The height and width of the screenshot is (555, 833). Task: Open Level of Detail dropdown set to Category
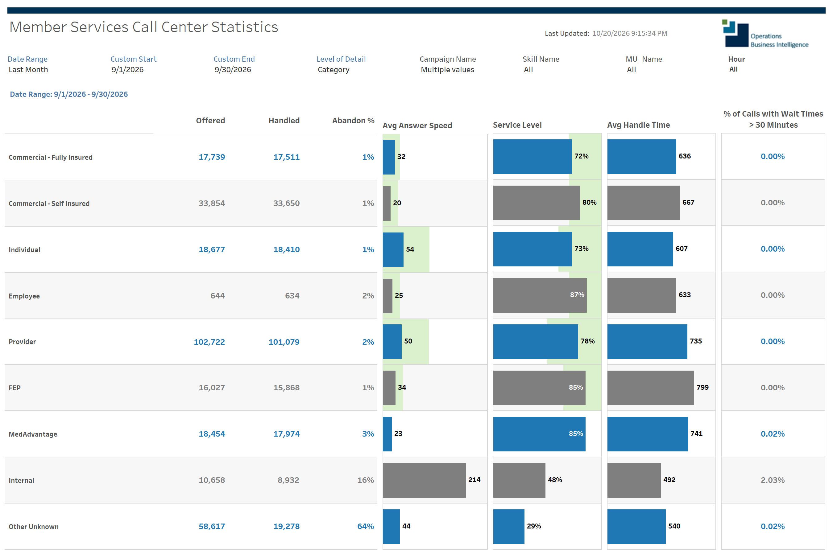[x=334, y=70]
